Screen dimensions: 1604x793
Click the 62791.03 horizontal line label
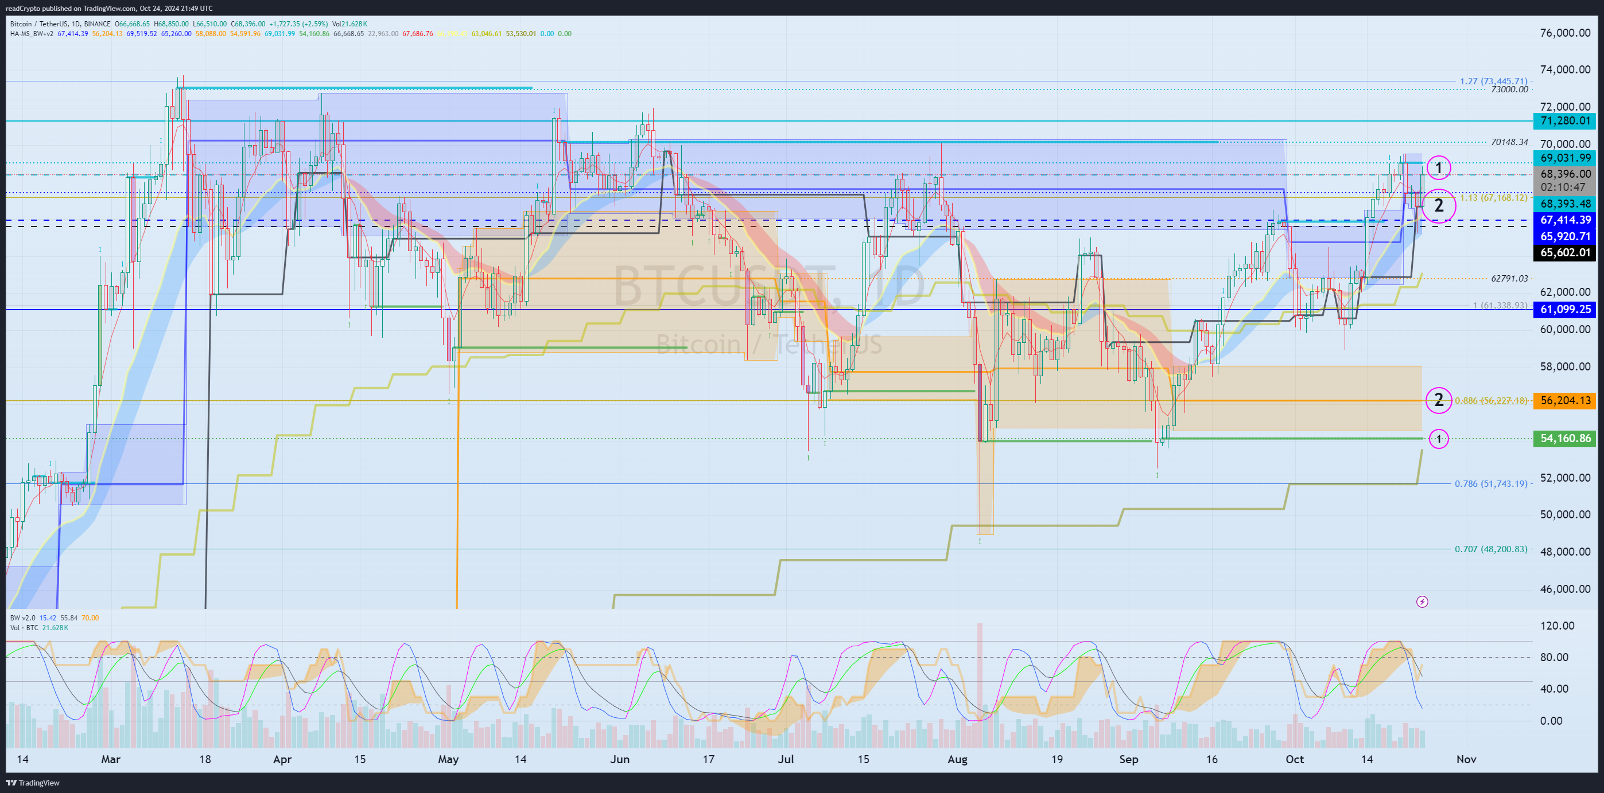click(x=1509, y=279)
